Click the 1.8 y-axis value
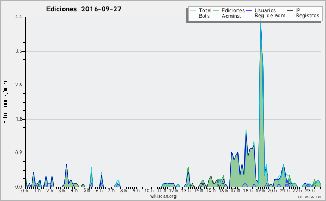This screenshot has height=201, width=326. (x=18, y=119)
